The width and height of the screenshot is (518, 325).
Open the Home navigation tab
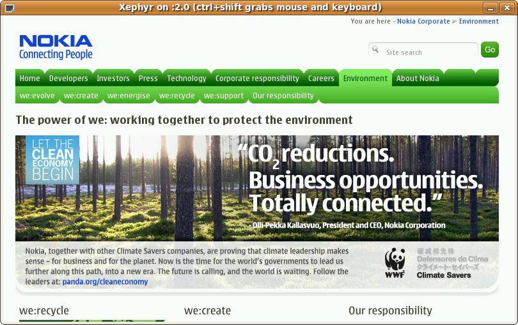pyautogui.click(x=29, y=79)
